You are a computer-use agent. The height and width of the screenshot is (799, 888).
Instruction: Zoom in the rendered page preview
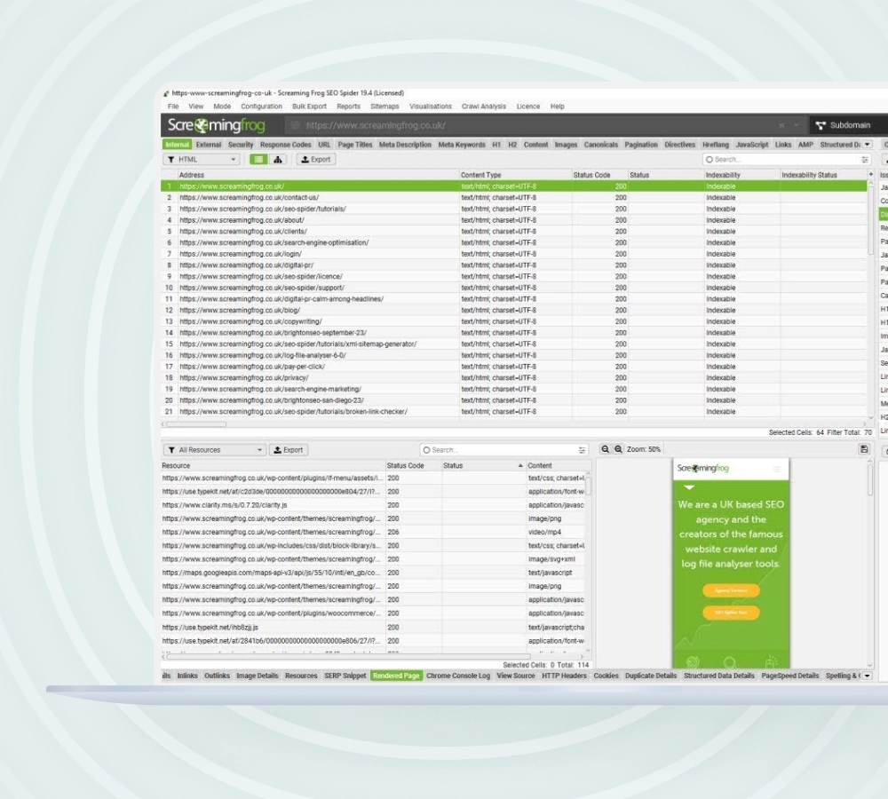tap(618, 449)
